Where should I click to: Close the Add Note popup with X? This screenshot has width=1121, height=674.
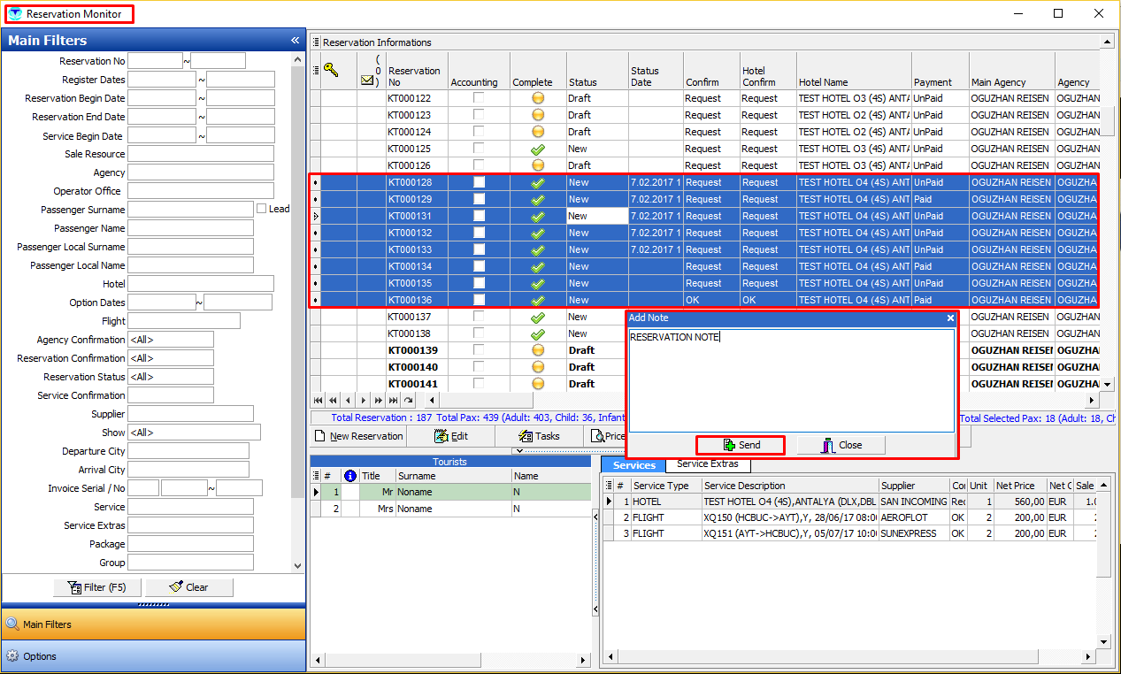(950, 318)
